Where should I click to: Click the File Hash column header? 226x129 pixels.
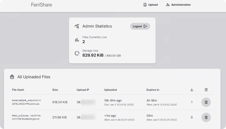coord(18,90)
